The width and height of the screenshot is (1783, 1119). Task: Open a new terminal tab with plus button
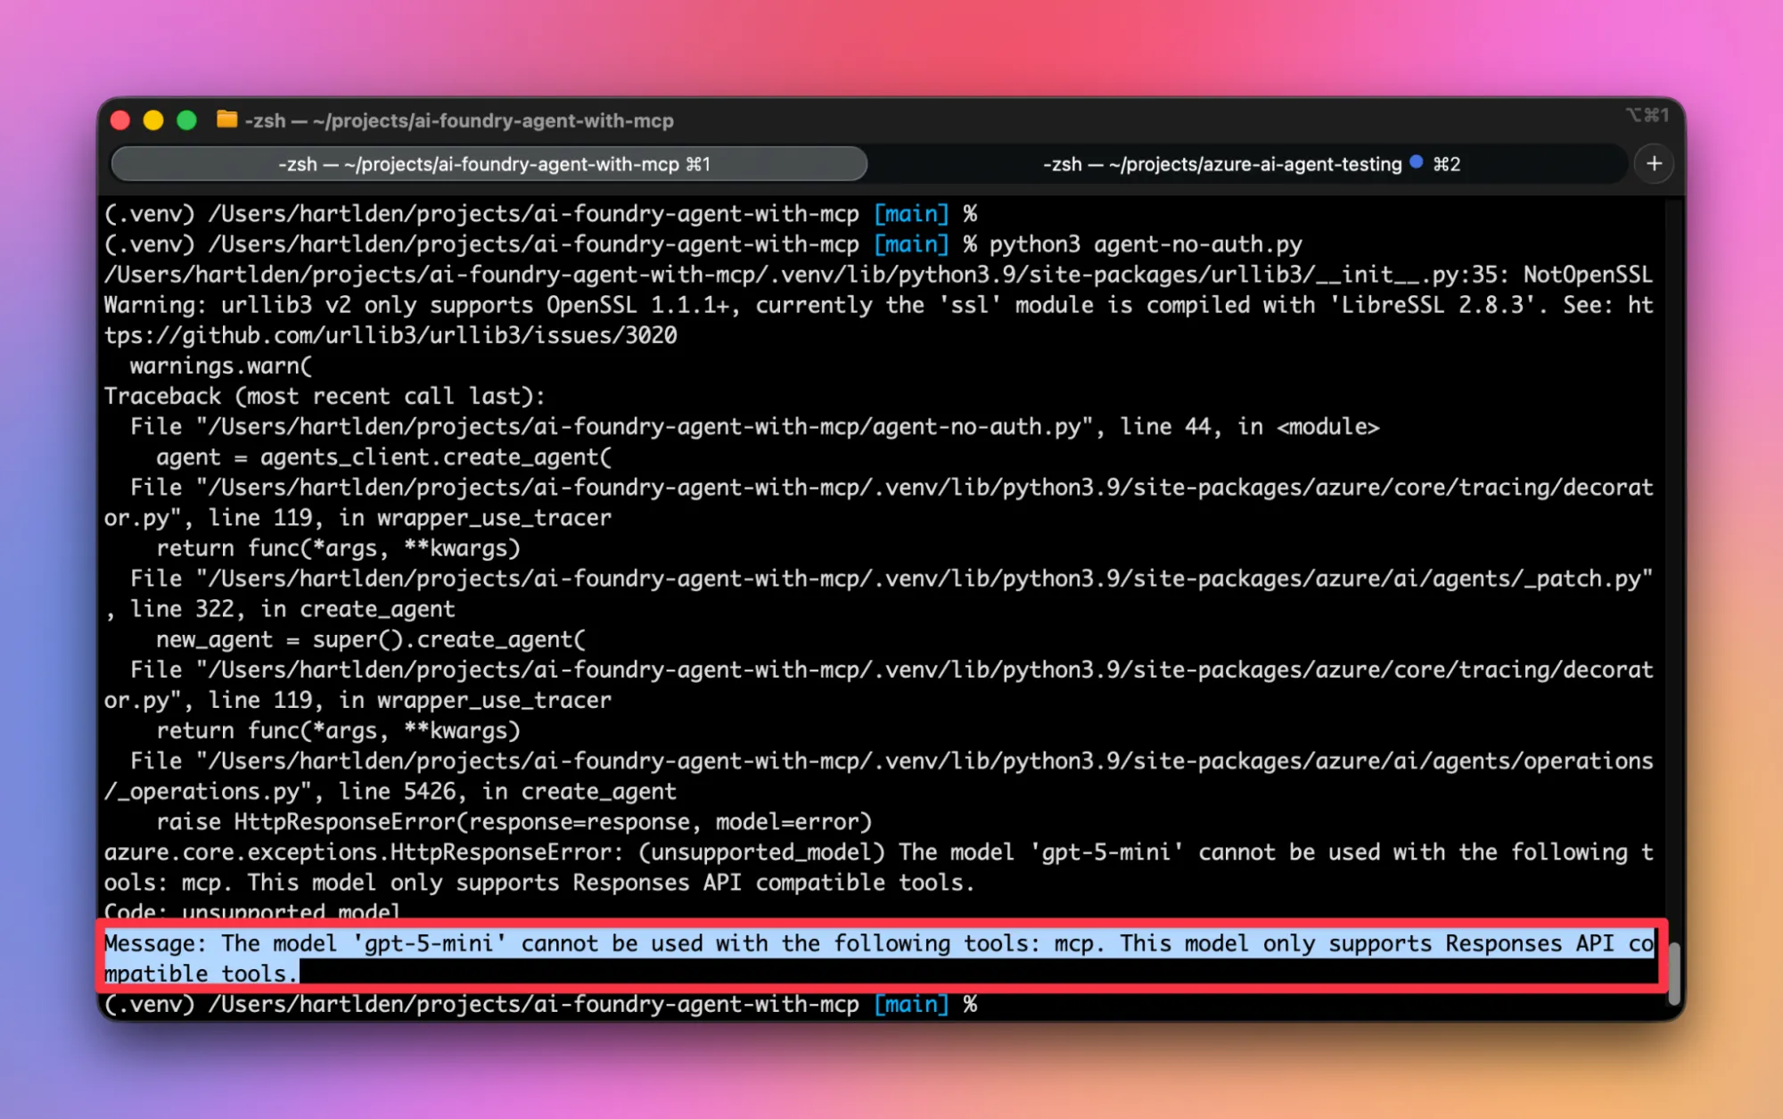pos(1654,164)
